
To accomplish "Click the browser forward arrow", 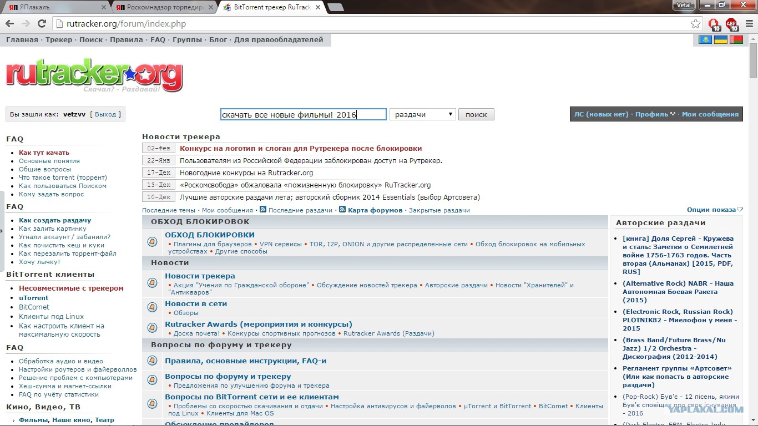I will 26,24.
